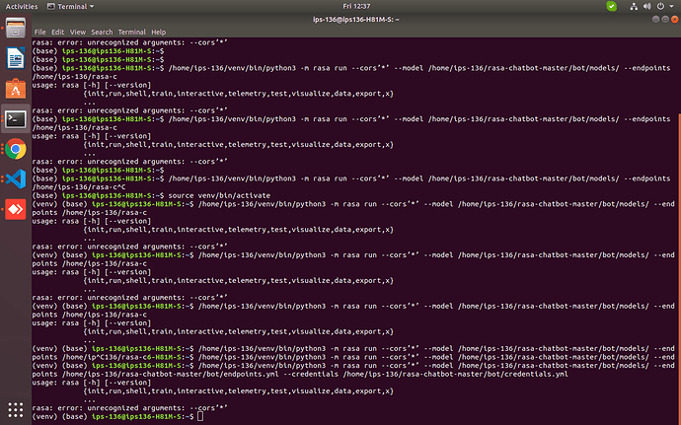Click the volume speaker icon in the top bar
Image resolution: width=681 pixels, height=425 pixels.
click(x=647, y=7)
